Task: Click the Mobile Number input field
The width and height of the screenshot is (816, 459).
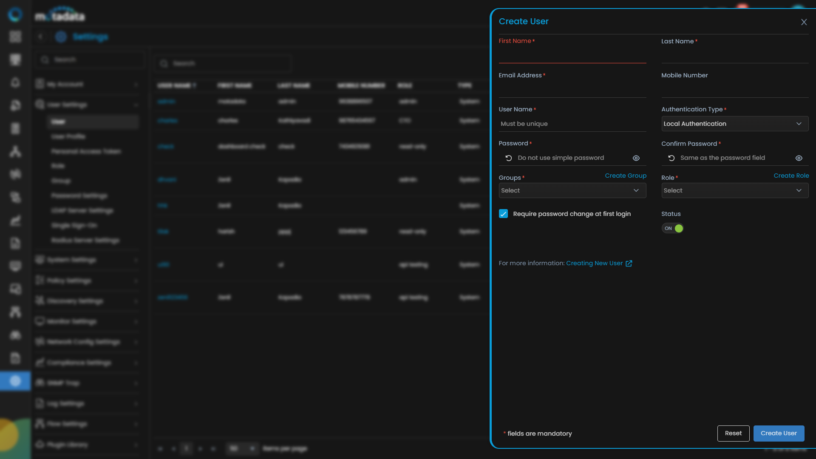Action: coord(734,90)
